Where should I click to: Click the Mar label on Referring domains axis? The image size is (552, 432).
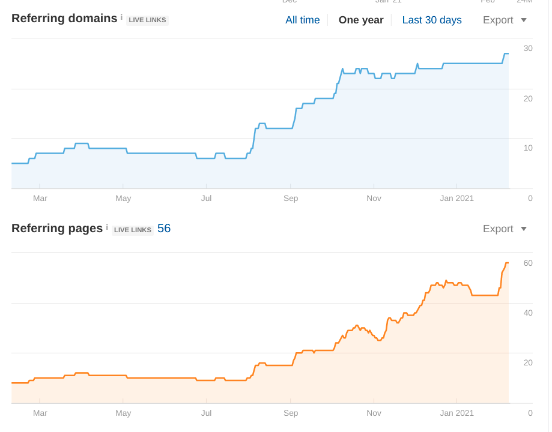pos(40,198)
